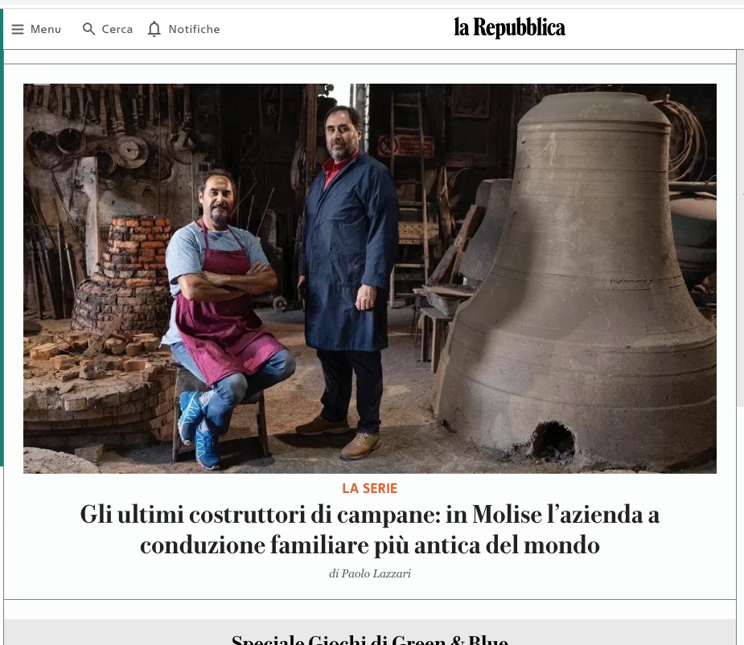Open the LA SERIE section tag
This screenshot has width=744, height=645.
coord(370,488)
